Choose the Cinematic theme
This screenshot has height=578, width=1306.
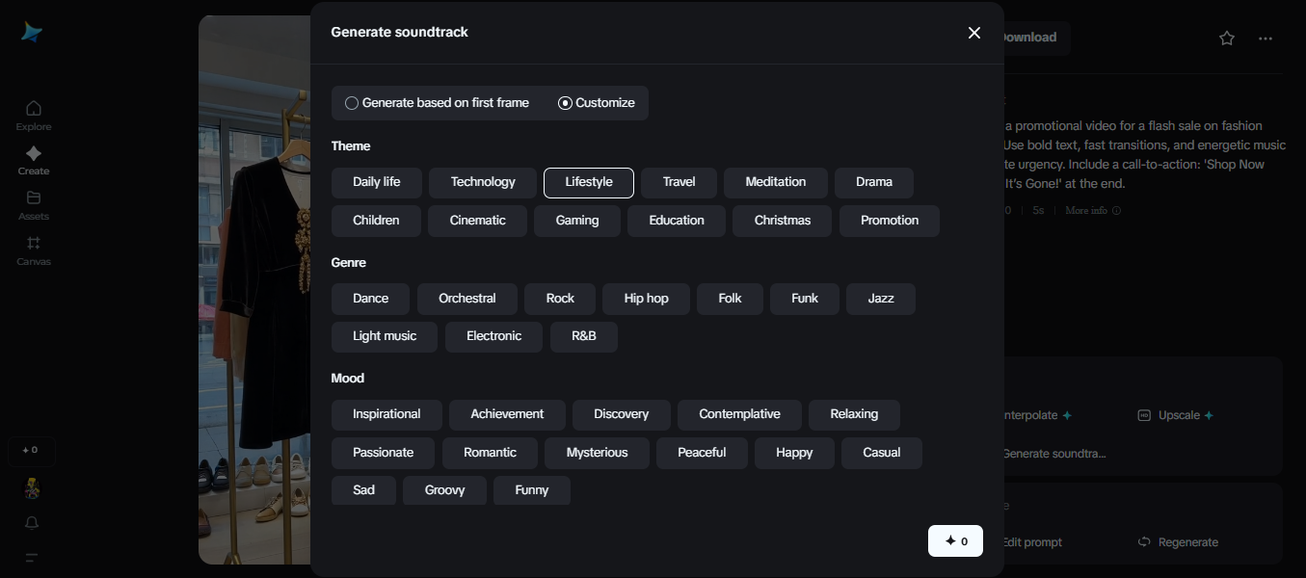(x=477, y=221)
